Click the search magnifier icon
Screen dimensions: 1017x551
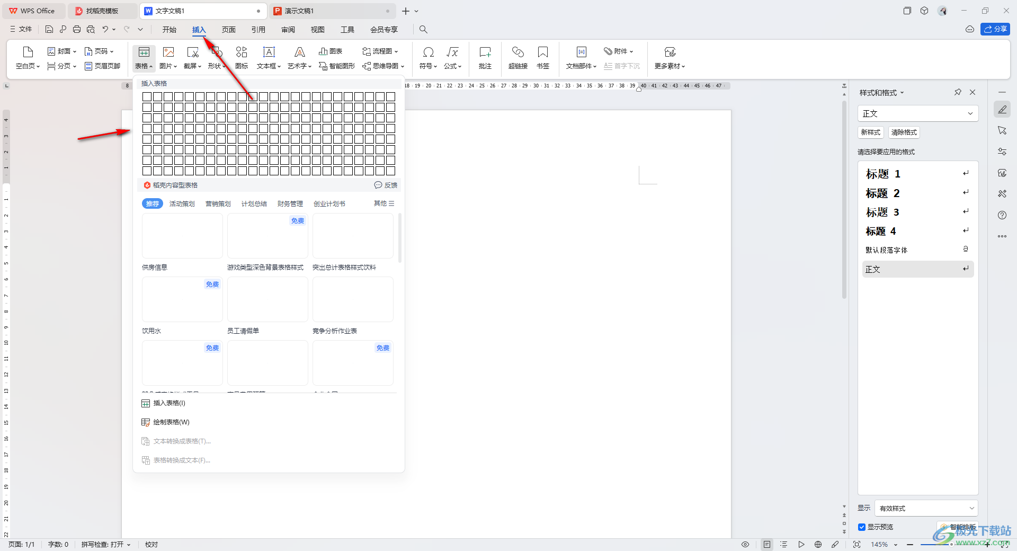[423, 29]
